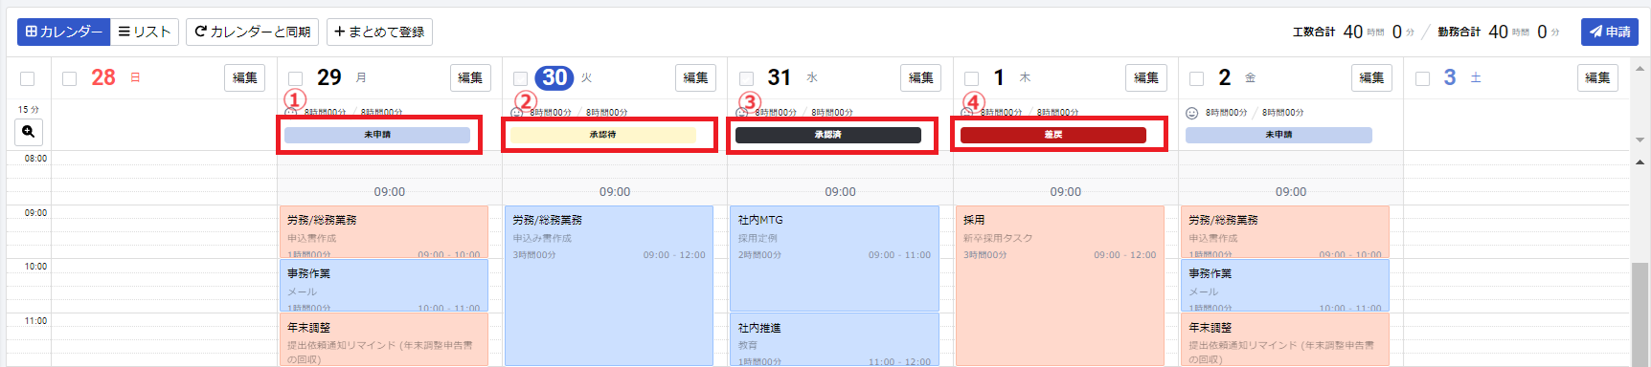Click the 8時間00分 hours text under Friday 2
This screenshot has width=1651, height=367.
coord(1226,113)
